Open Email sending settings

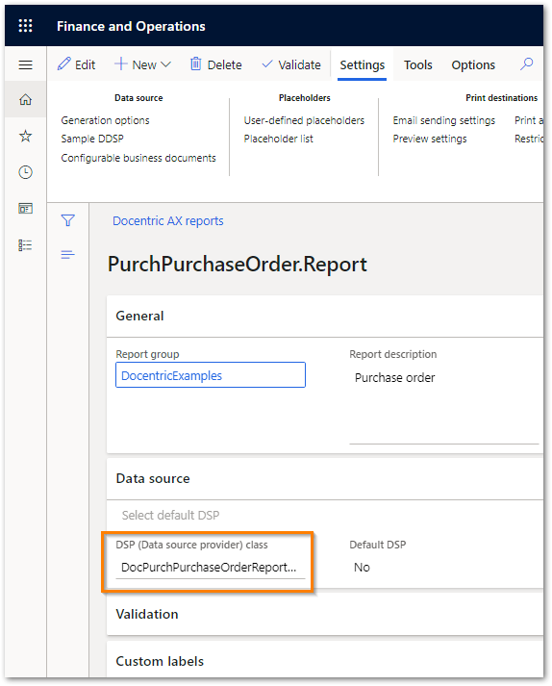coord(444,120)
